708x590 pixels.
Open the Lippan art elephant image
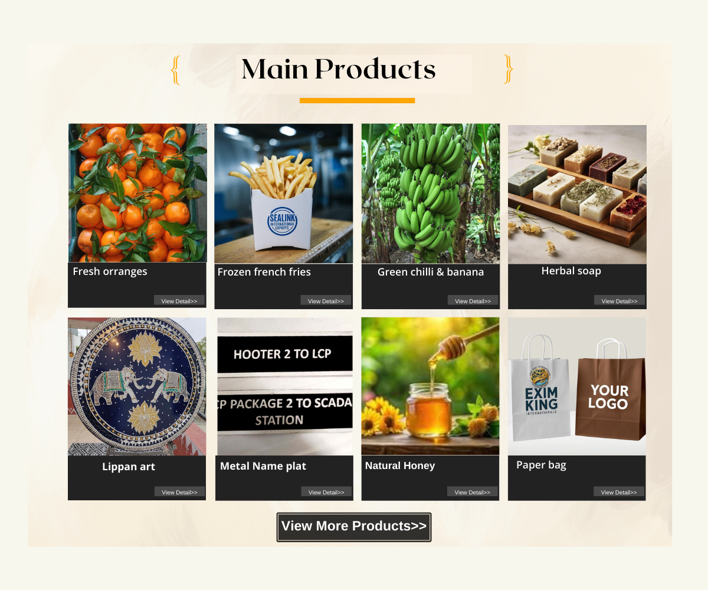pos(137,386)
